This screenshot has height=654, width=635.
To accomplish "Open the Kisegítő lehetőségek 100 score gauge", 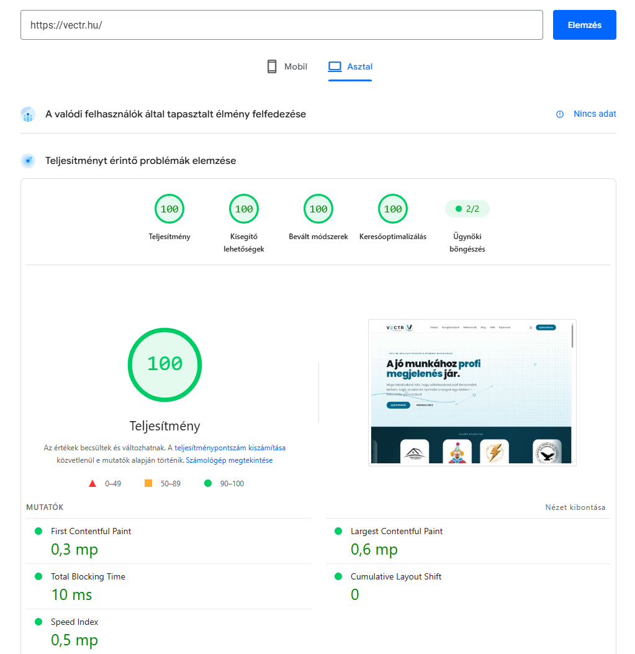I will click(x=244, y=209).
